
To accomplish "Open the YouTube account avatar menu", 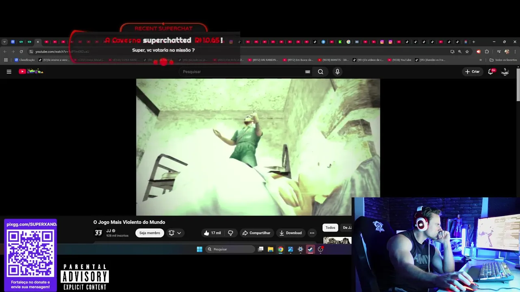I will [505, 72].
